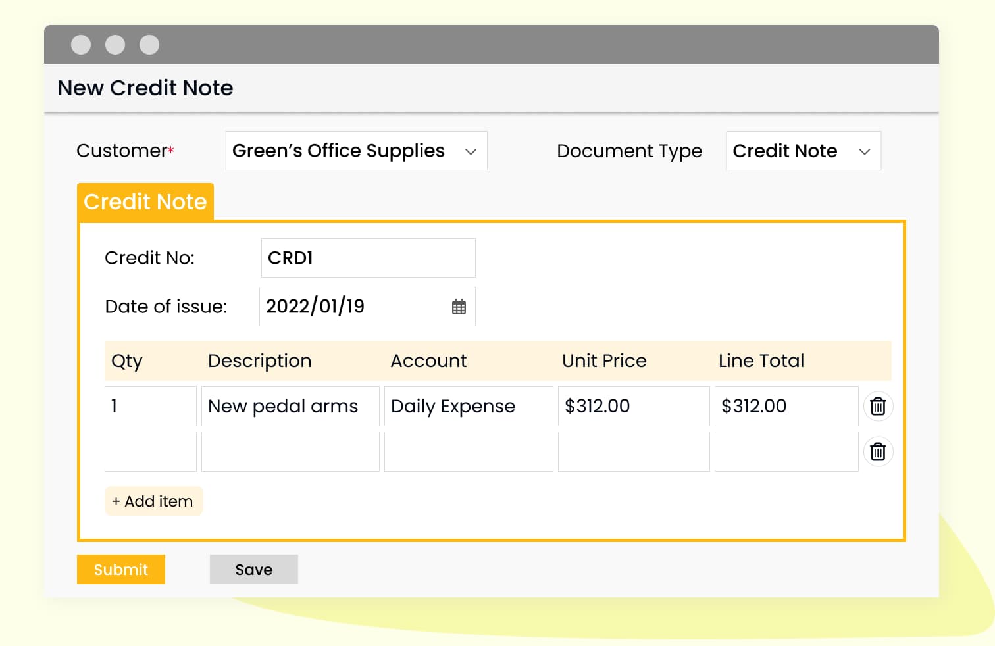995x646 pixels.
Task: Click trash icon on the empty second row
Action: pyautogui.click(x=877, y=452)
